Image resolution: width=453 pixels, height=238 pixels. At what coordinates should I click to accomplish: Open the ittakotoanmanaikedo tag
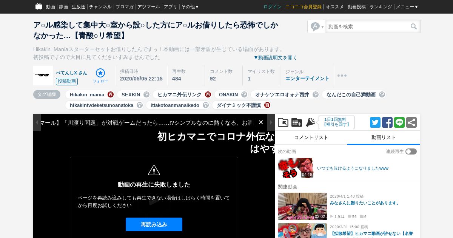pyautogui.click(x=175, y=105)
